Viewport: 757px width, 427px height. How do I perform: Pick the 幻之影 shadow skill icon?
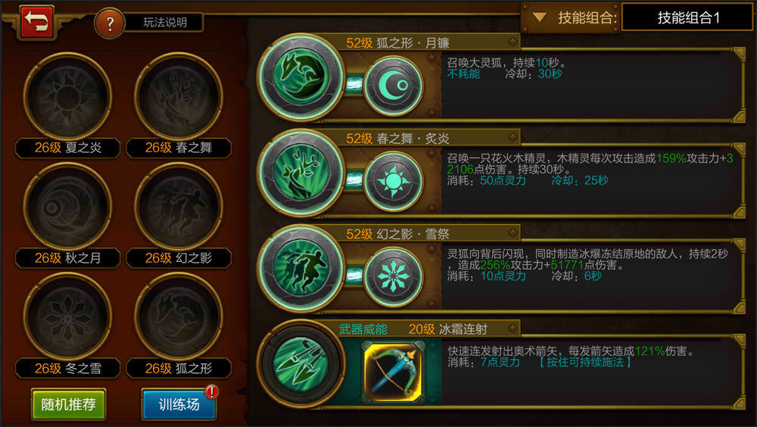point(178,207)
